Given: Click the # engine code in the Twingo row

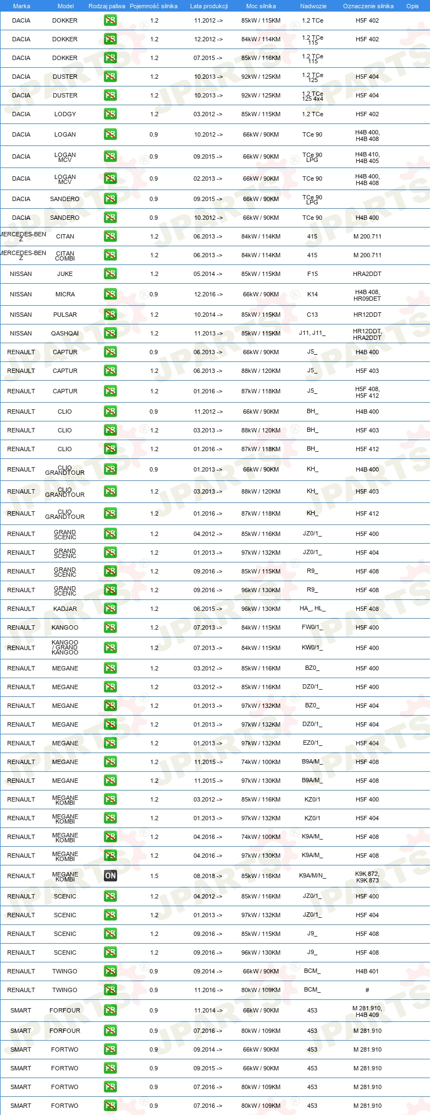Looking at the screenshot, I should (x=367, y=990).
